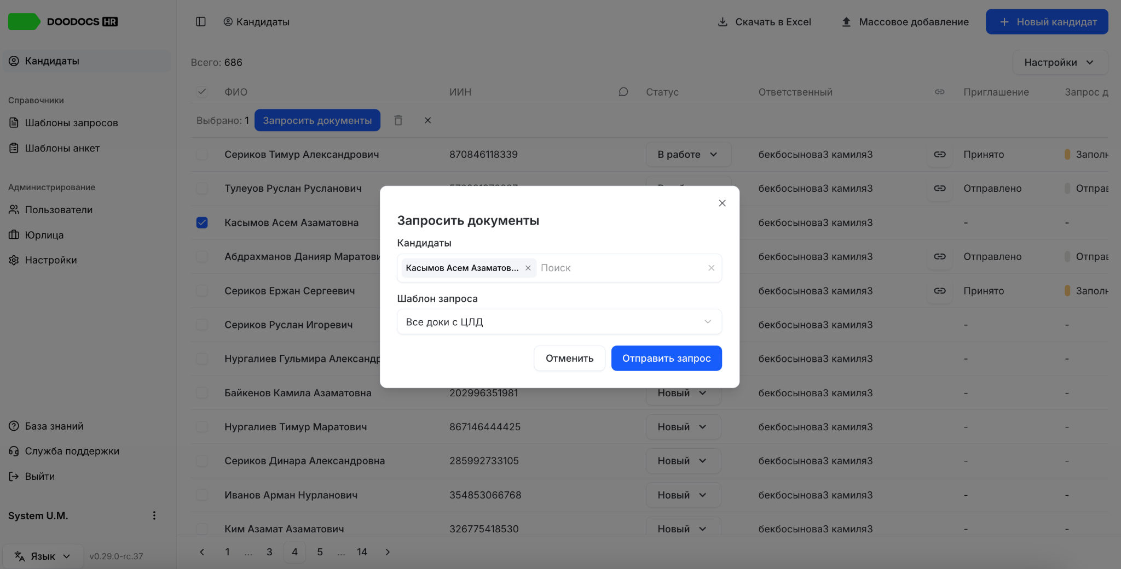The height and width of the screenshot is (569, 1121).
Task: Go to next page arrow in pagination
Action: pyautogui.click(x=388, y=552)
